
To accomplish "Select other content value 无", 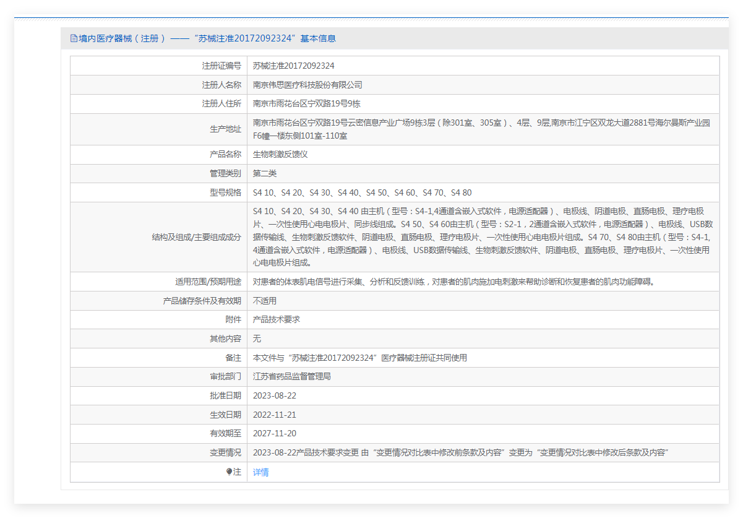I will (x=257, y=339).
